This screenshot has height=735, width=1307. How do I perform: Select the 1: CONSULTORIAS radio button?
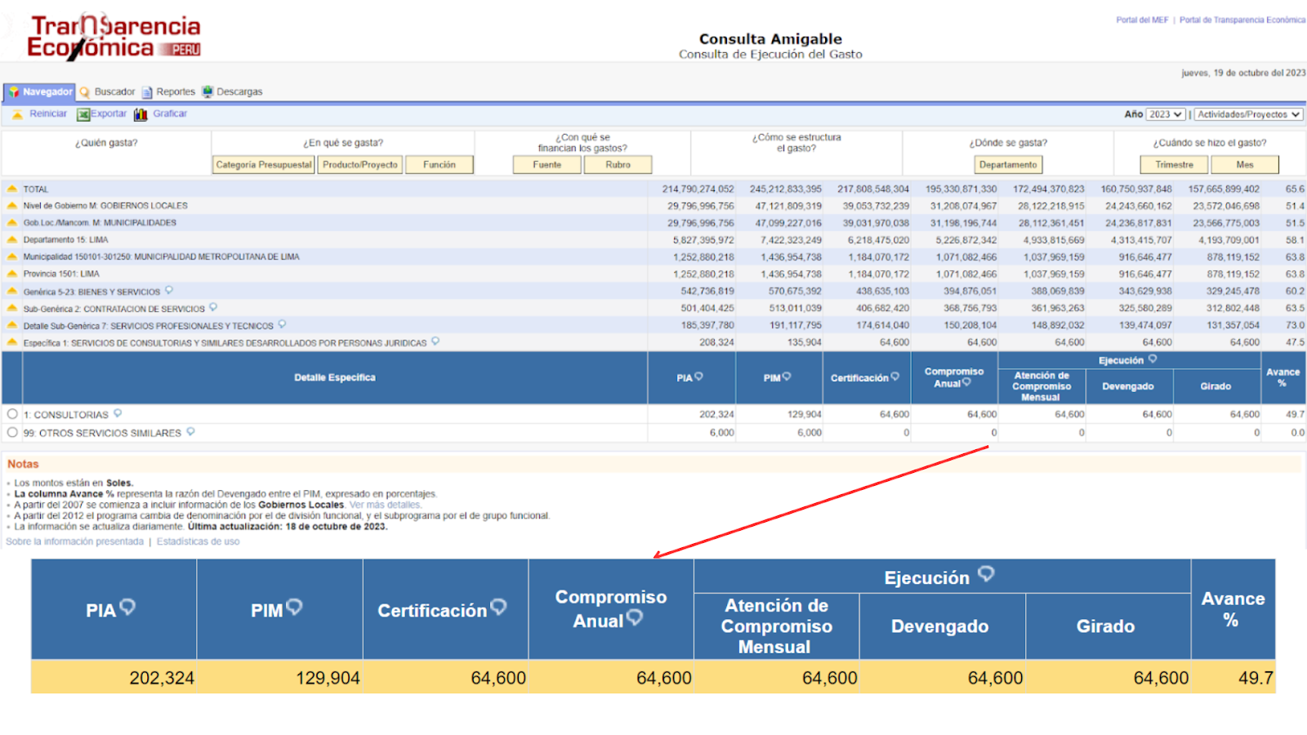click(12, 414)
